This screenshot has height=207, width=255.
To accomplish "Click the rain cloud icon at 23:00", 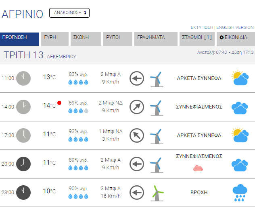I will 240,192.
